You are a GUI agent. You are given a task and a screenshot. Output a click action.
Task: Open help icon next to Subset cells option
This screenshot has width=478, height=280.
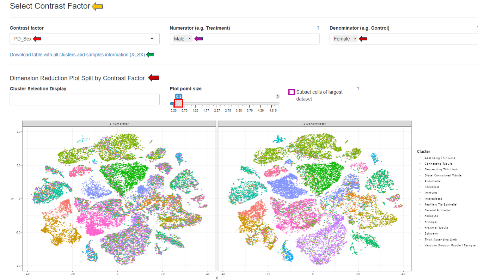(x=358, y=89)
